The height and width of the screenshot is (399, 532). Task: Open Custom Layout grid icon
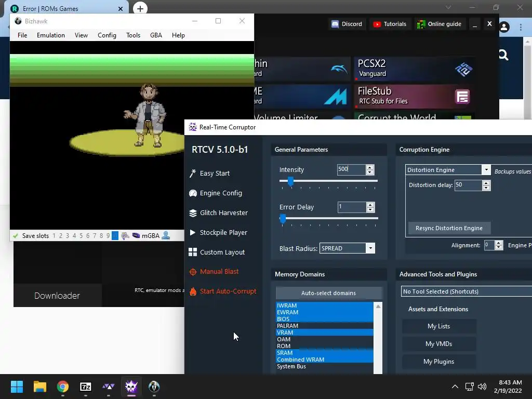pos(193,252)
